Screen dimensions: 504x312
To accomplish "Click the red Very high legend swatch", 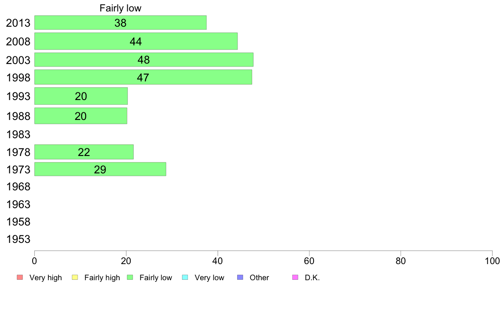I will click(20, 278).
